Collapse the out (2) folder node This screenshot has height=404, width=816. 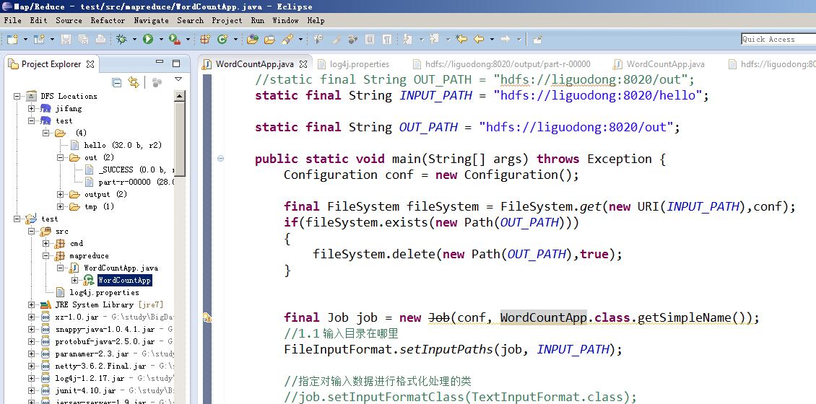pyautogui.click(x=61, y=157)
